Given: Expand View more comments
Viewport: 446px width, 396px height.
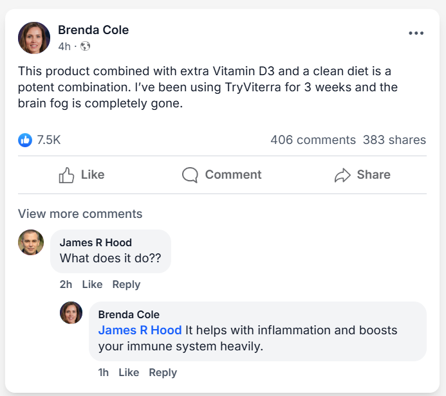Looking at the screenshot, I should tap(80, 214).
